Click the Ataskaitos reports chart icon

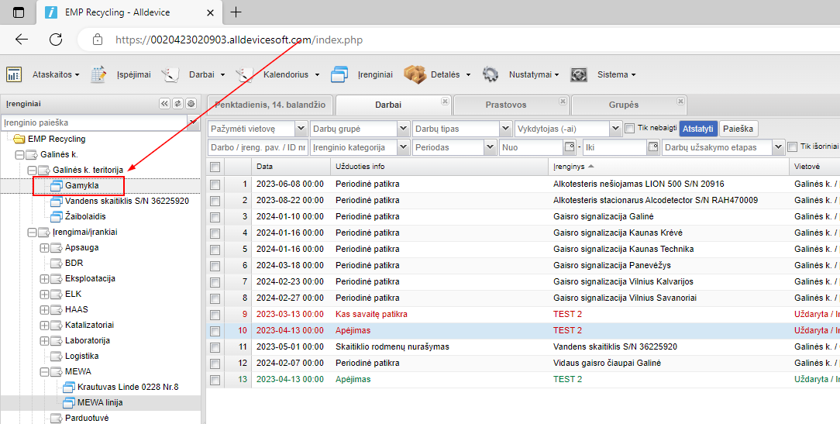tap(13, 74)
